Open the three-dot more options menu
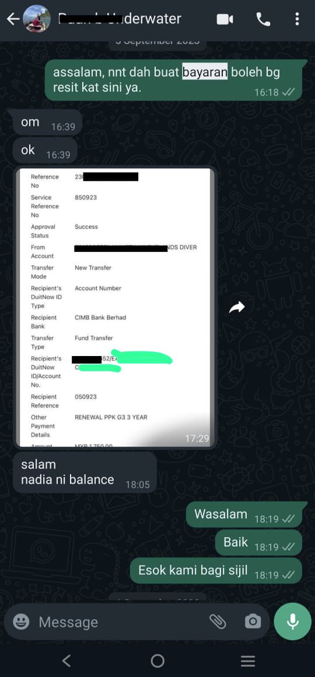The height and width of the screenshot is (677, 315). pyautogui.click(x=297, y=19)
